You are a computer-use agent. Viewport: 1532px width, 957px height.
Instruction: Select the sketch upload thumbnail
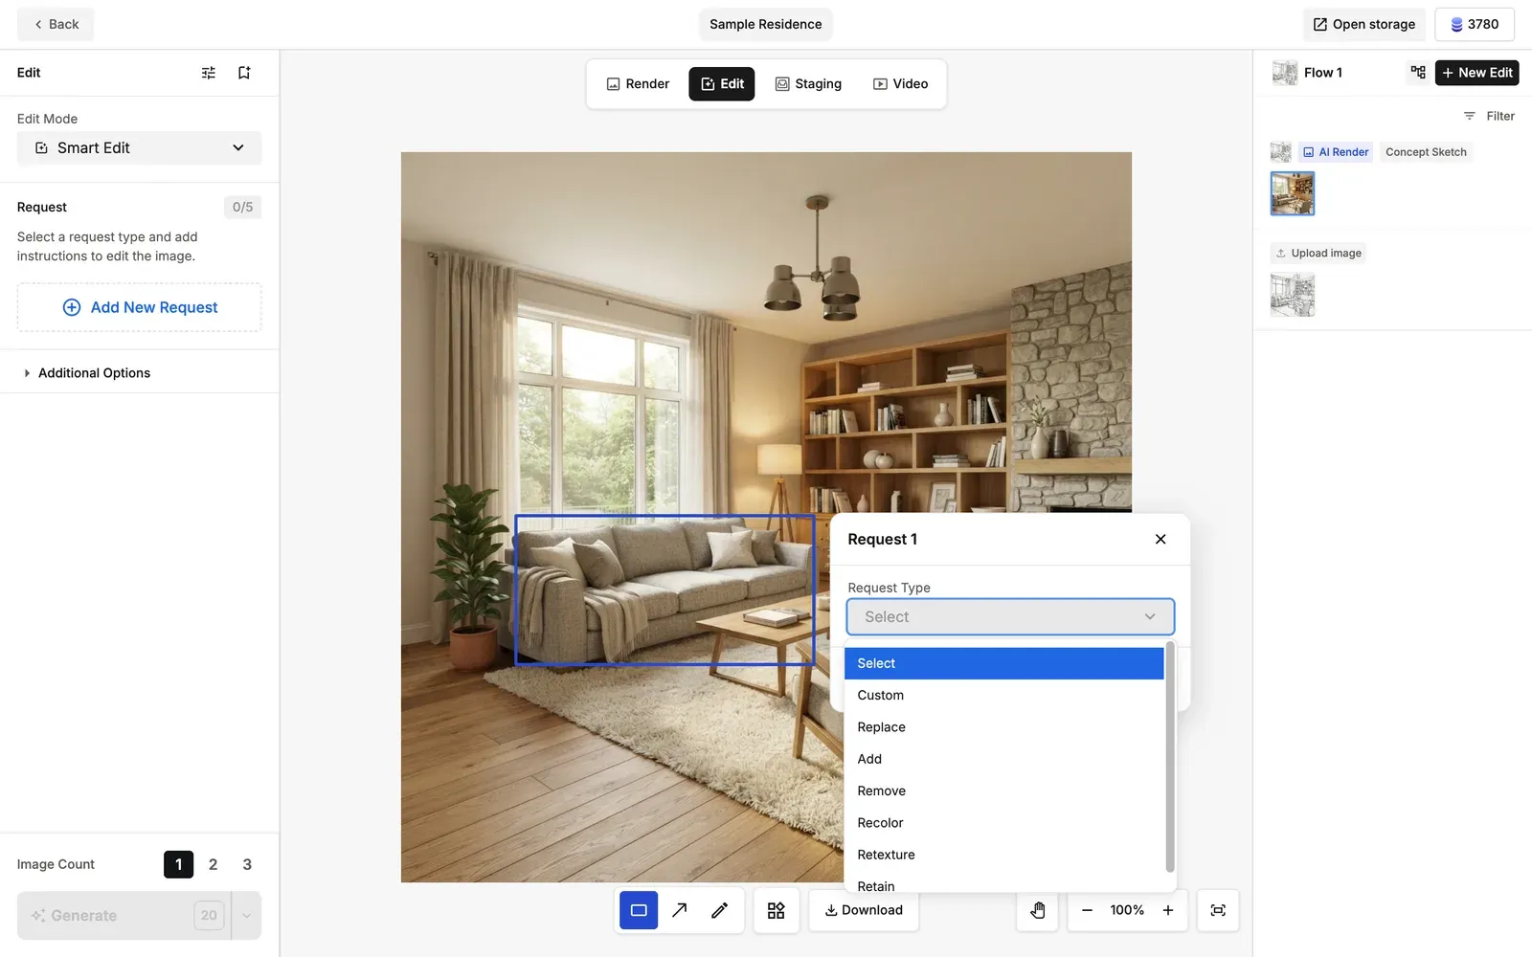click(x=1292, y=295)
